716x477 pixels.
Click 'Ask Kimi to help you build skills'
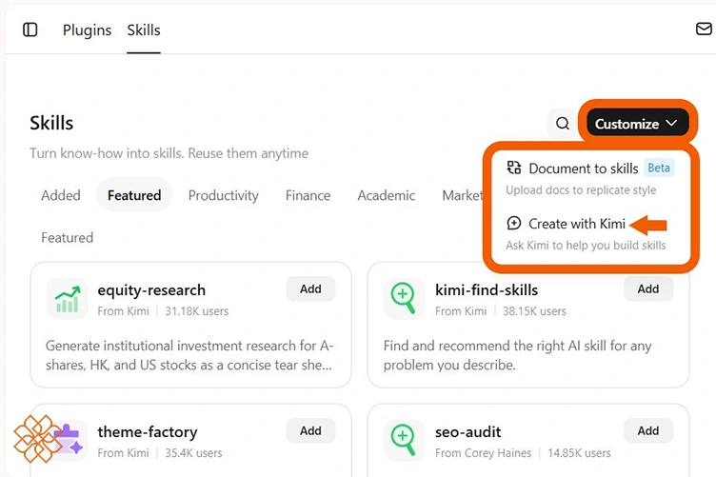(586, 246)
